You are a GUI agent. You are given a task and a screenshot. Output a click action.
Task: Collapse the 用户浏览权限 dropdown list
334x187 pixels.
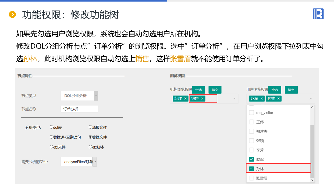click(311, 99)
